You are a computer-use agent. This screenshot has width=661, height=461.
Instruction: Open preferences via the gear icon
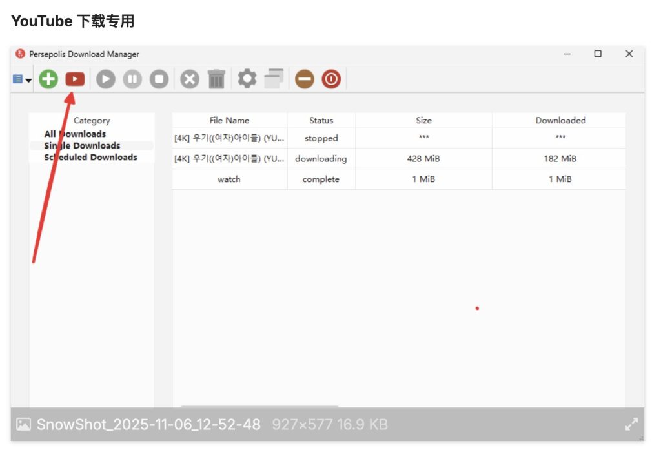(x=247, y=79)
